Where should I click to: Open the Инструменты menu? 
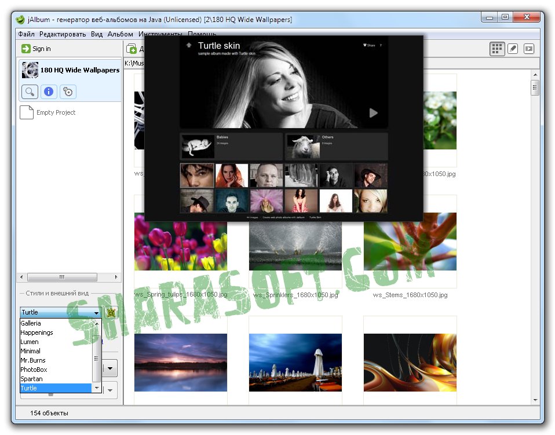pyautogui.click(x=160, y=34)
